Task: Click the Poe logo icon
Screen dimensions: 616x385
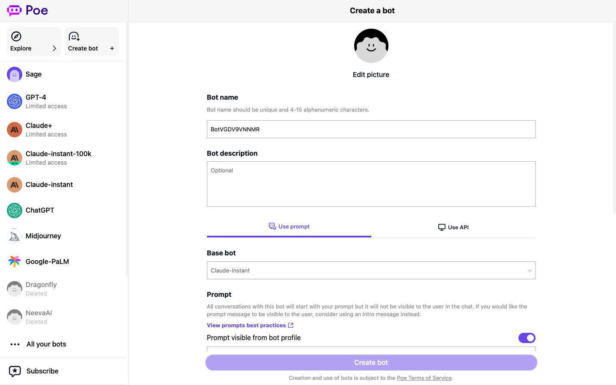Action: [15, 10]
